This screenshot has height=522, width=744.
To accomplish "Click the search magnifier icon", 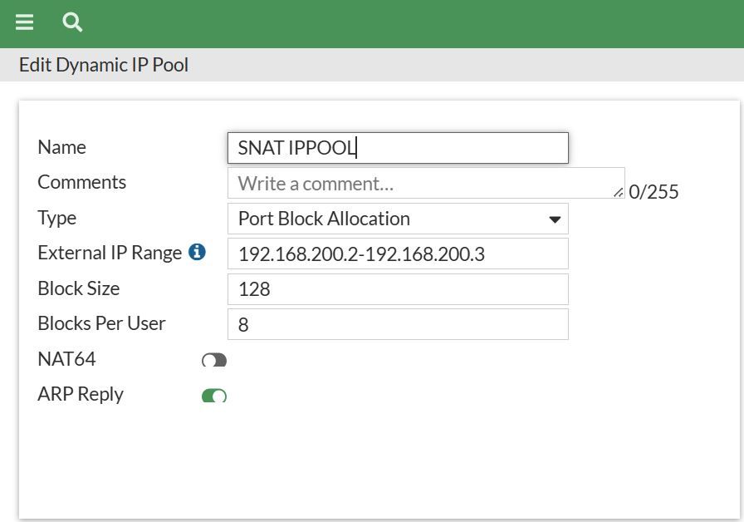I will pyautogui.click(x=72, y=22).
